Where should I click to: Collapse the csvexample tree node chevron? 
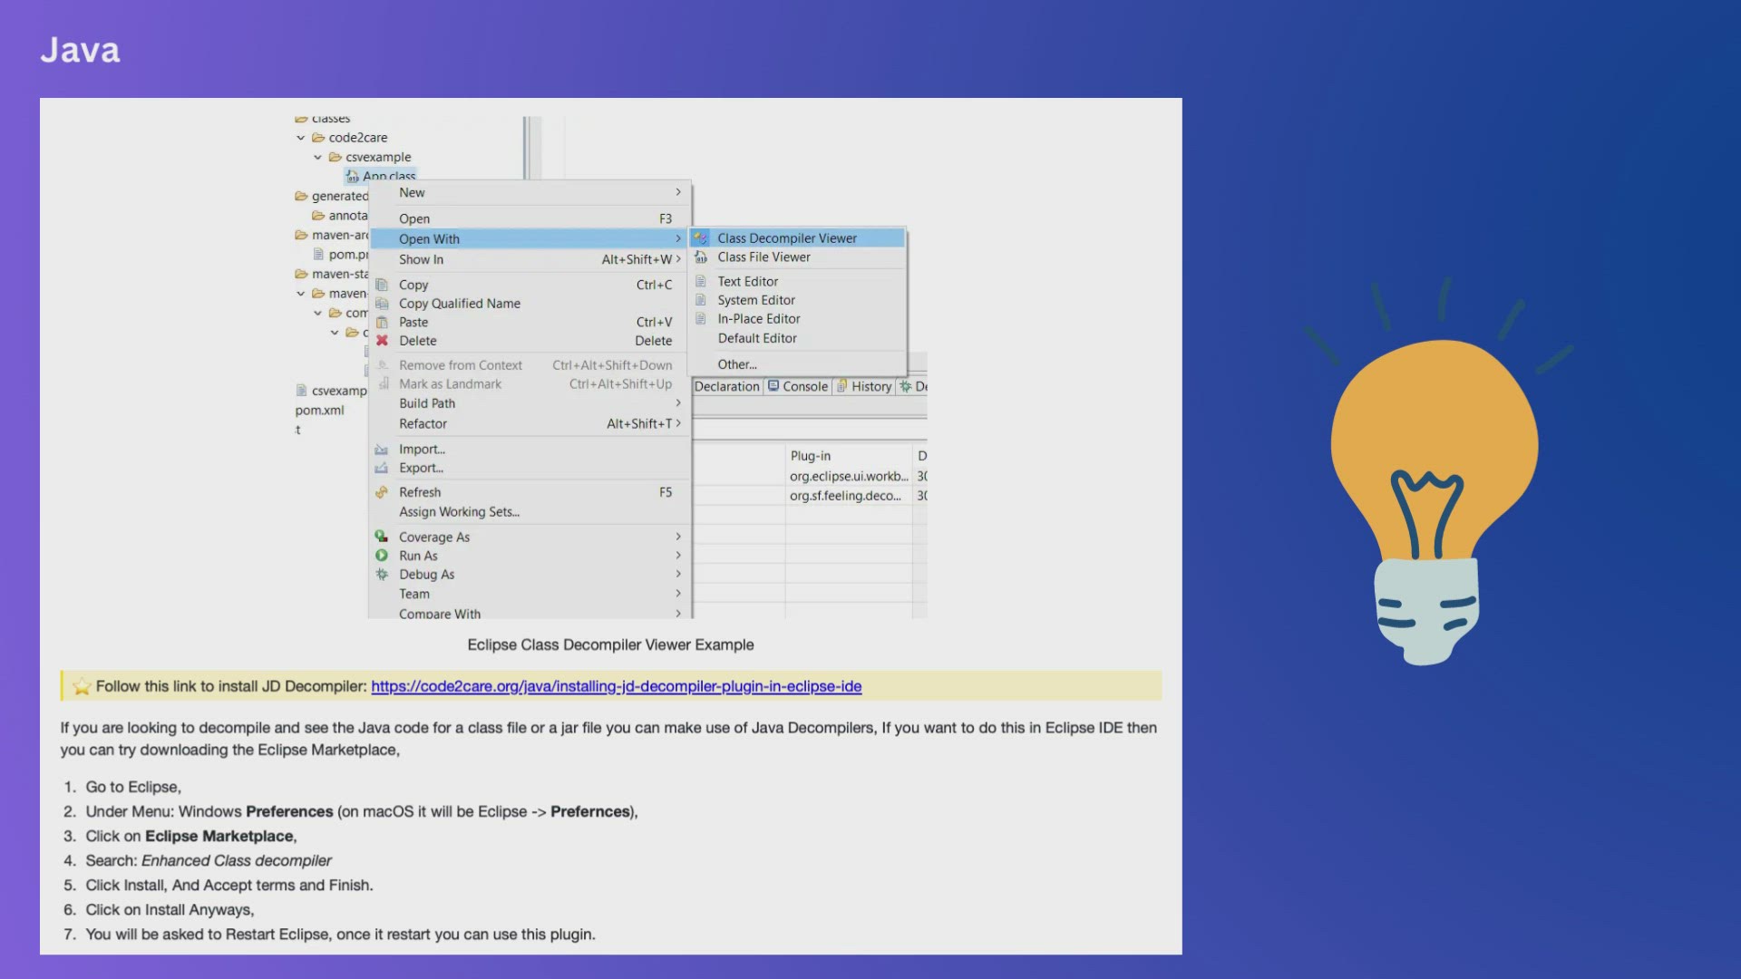(317, 157)
